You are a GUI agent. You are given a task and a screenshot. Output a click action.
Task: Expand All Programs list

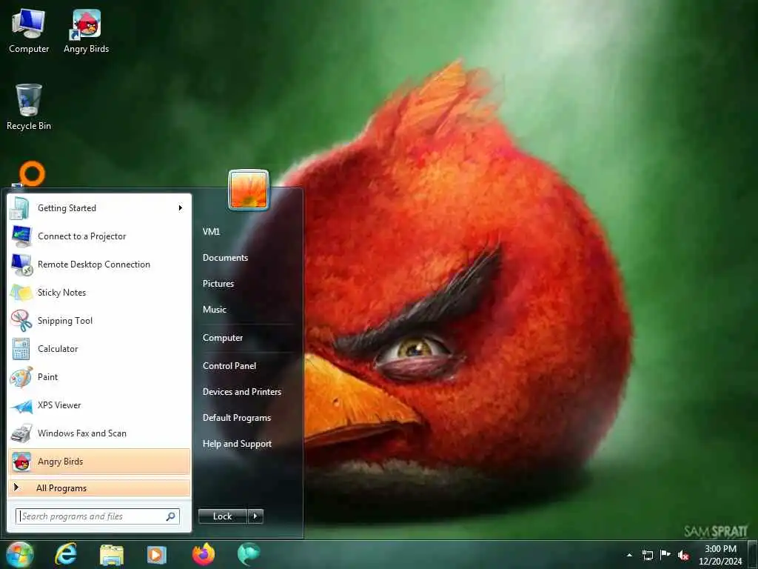pyautogui.click(x=99, y=488)
